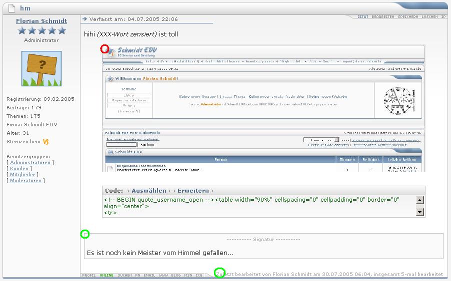Expand the code box via Erweitern
Image resolution: width=451 pixels, height=281 pixels.
point(193,191)
